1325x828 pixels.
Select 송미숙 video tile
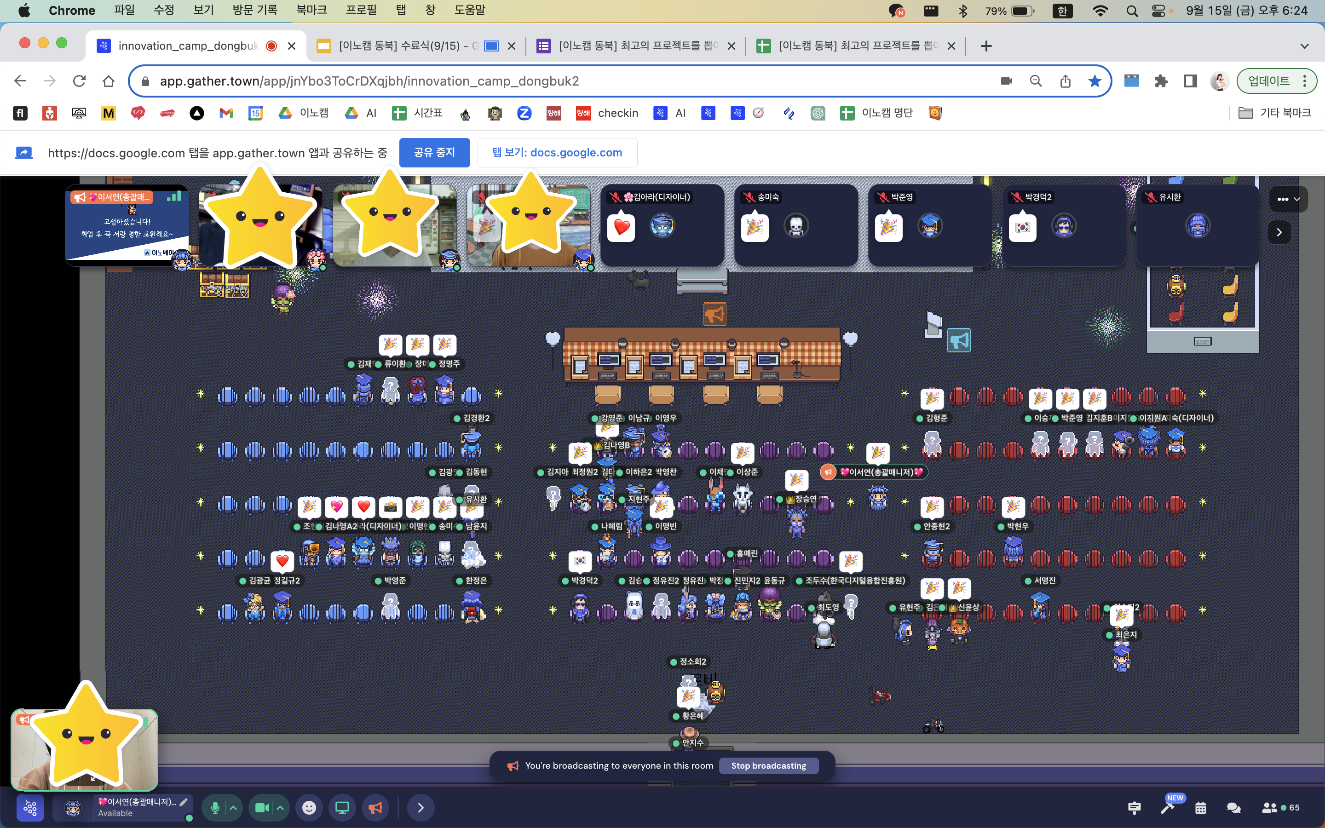pyautogui.click(x=796, y=225)
